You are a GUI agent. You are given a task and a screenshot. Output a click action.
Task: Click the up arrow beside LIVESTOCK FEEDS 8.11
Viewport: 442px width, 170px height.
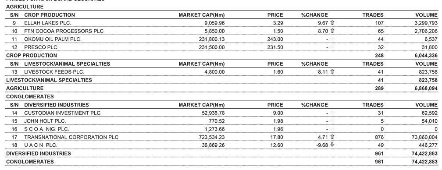click(332, 72)
